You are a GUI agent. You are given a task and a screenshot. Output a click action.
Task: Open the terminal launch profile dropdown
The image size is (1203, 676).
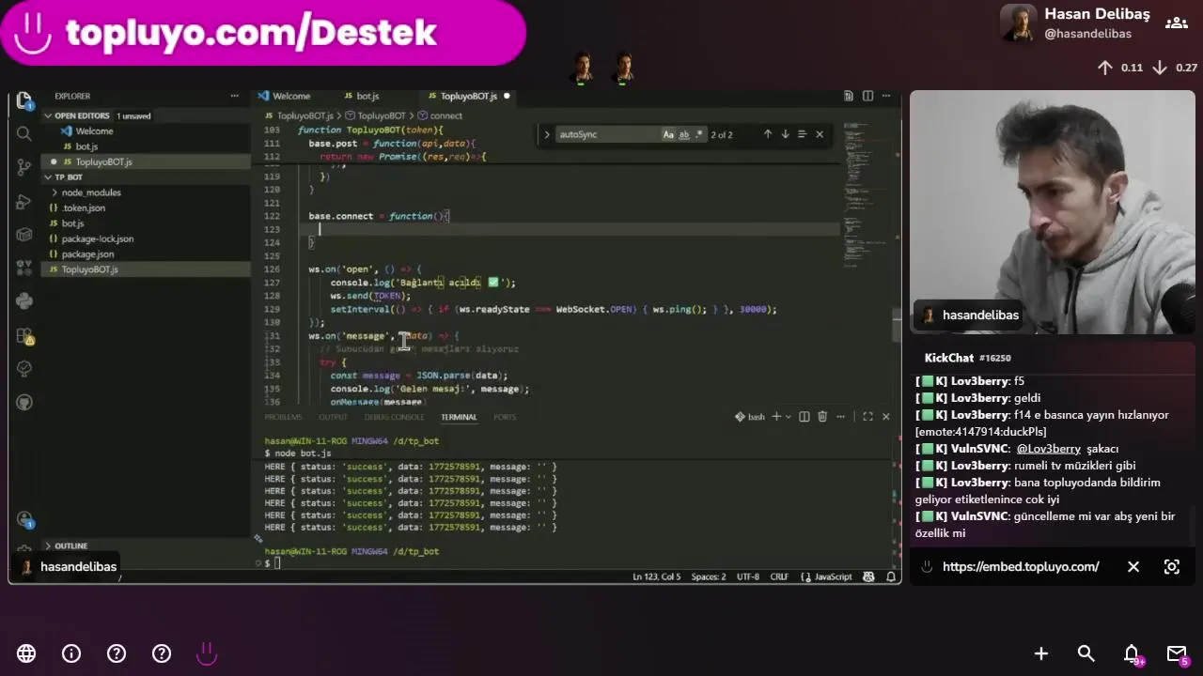[x=788, y=417]
